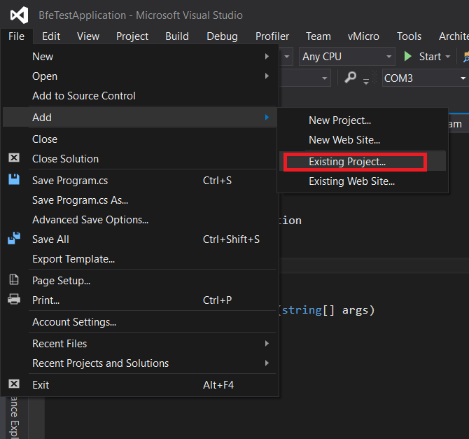Choose Exit

[x=139, y=385]
